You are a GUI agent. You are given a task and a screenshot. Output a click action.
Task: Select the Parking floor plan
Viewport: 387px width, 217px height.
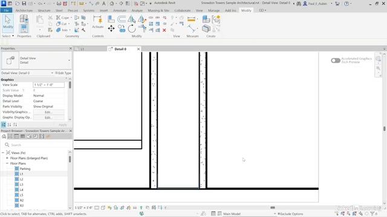[x=25, y=169]
